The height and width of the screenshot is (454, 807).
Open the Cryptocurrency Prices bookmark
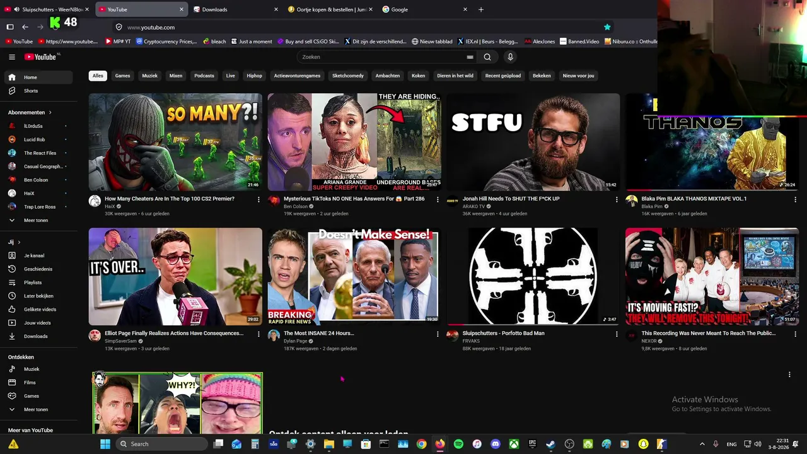tap(166, 42)
